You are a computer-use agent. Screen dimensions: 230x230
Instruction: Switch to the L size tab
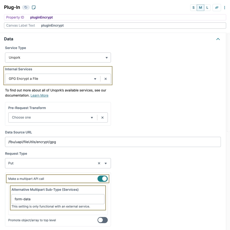point(208,7)
